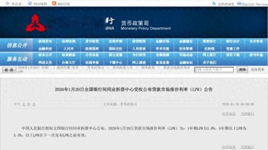Go to 货币政策司 breadcrumb link
Screen dimensions: 268x150
coord(95,67)
